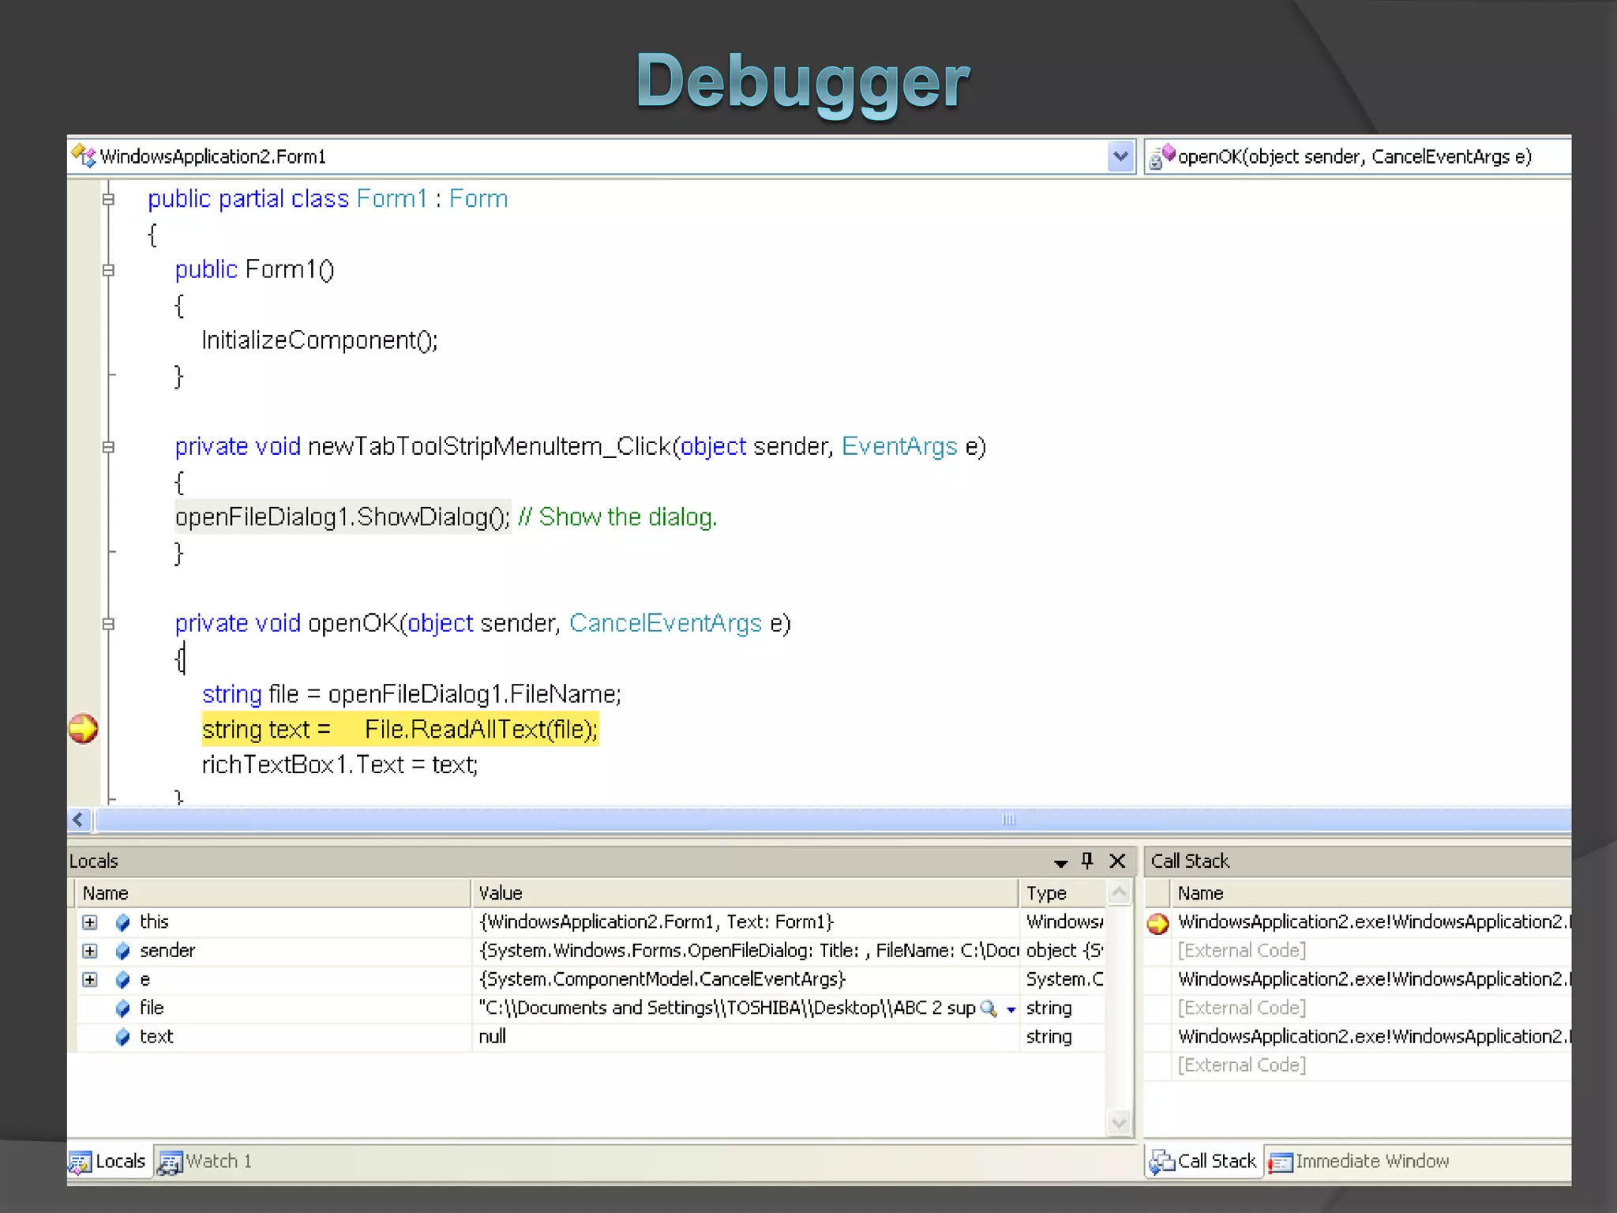Screen dimensions: 1617x1213
Task: Collapse the Form1 class outline region
Action: (109, 199)
